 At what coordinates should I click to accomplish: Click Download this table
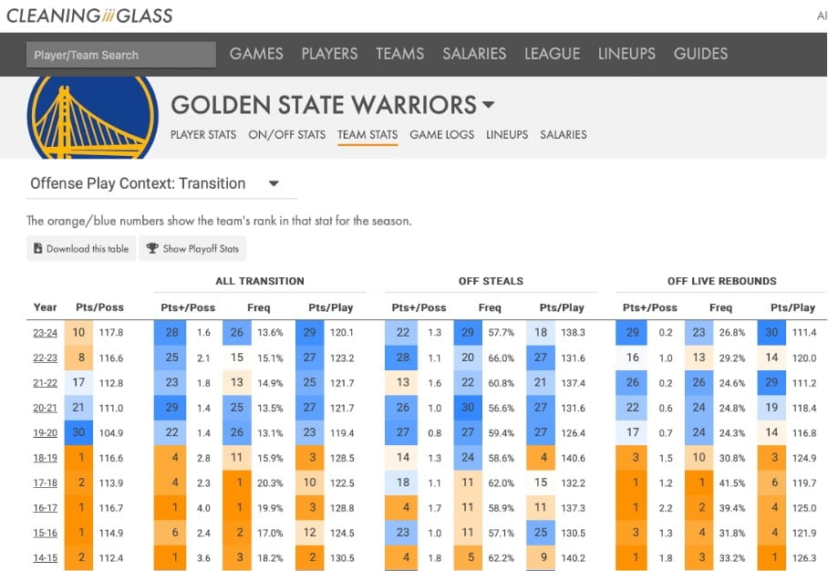[80, 248]
